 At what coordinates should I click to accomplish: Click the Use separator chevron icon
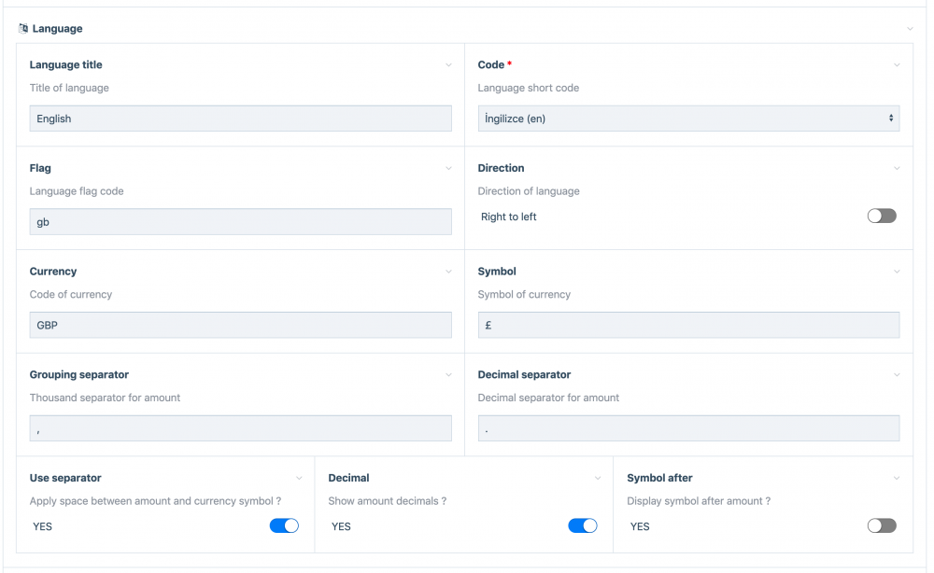pyautogui.click(x=299, y=479)
